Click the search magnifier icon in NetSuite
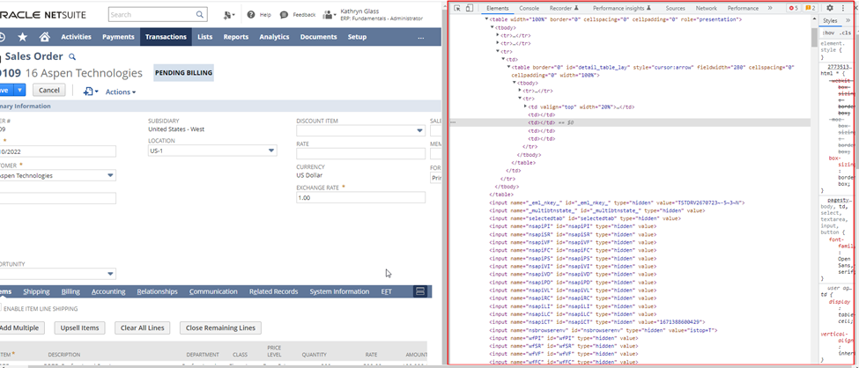This screenshot has width=859, height=368. pos(200,15)
